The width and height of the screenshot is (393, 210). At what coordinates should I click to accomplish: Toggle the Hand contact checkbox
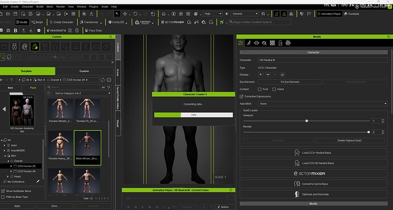click(274, 89)
